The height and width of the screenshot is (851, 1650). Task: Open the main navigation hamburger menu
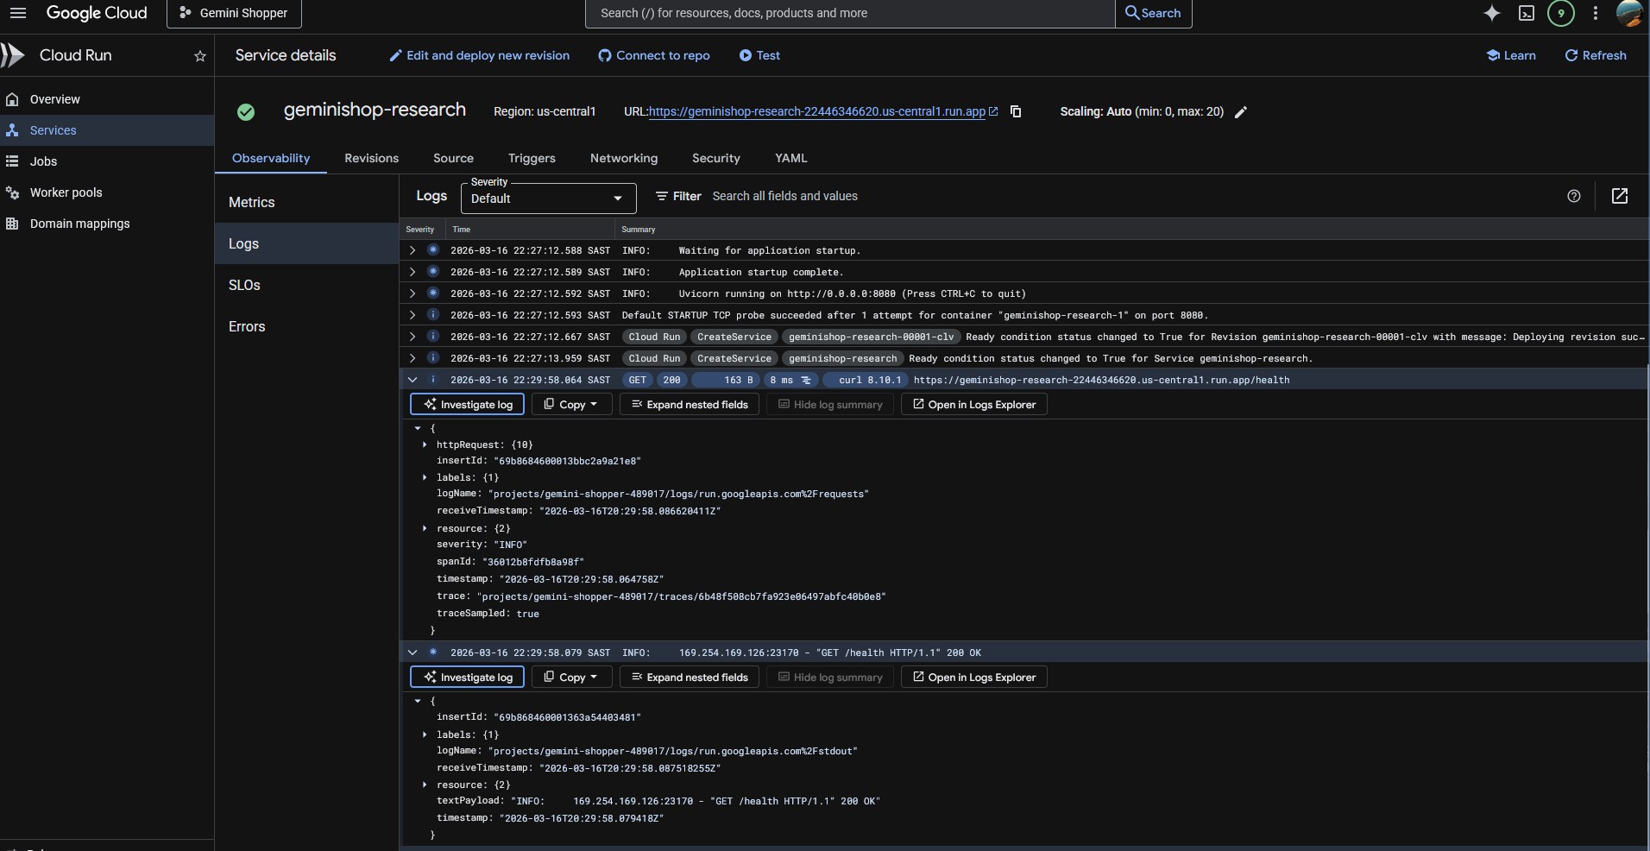(18, 13)
